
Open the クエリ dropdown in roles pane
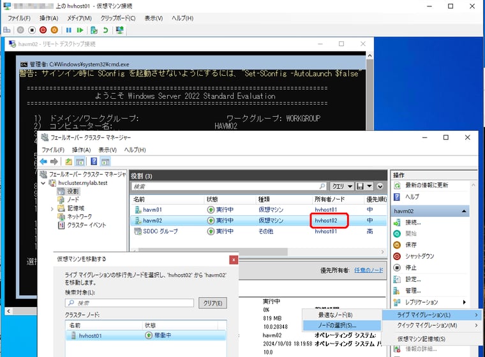click(x=342, y=186)
